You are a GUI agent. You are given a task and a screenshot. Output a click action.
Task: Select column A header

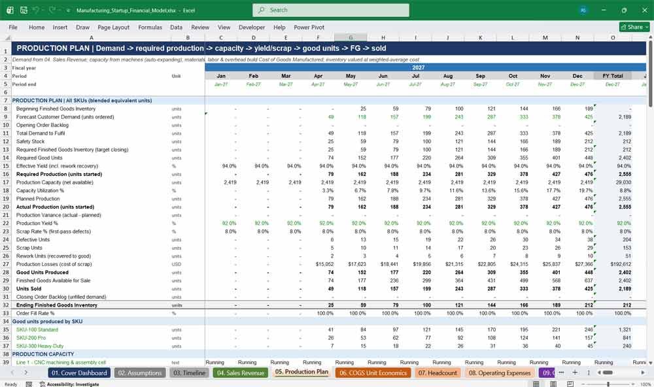tap(91, 37)
